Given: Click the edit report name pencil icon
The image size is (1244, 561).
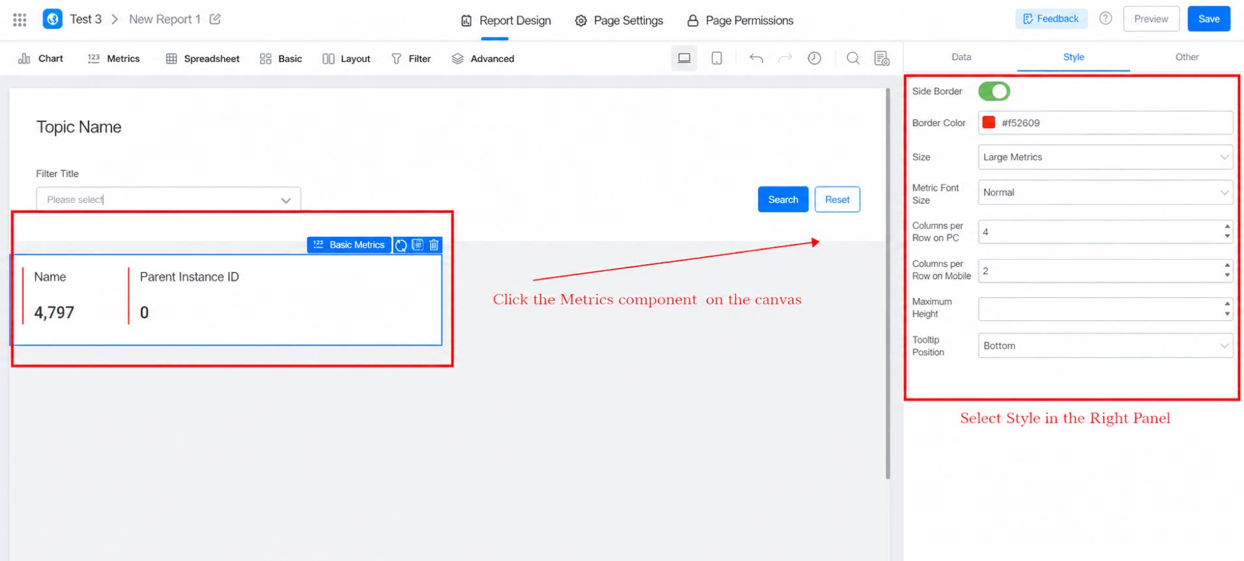Looking at the screenshot, I should coord(215,19).
